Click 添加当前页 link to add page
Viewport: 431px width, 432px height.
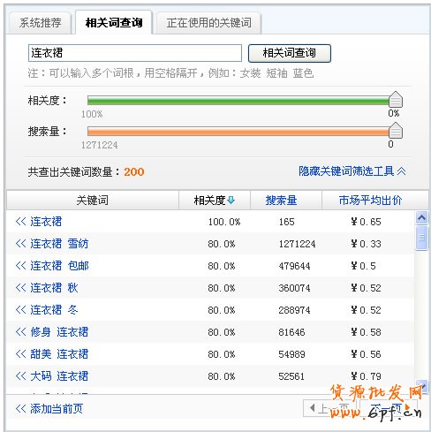point(49,409)
